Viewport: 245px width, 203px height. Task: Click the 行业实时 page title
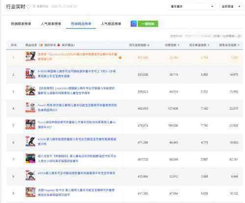[16, 6]
